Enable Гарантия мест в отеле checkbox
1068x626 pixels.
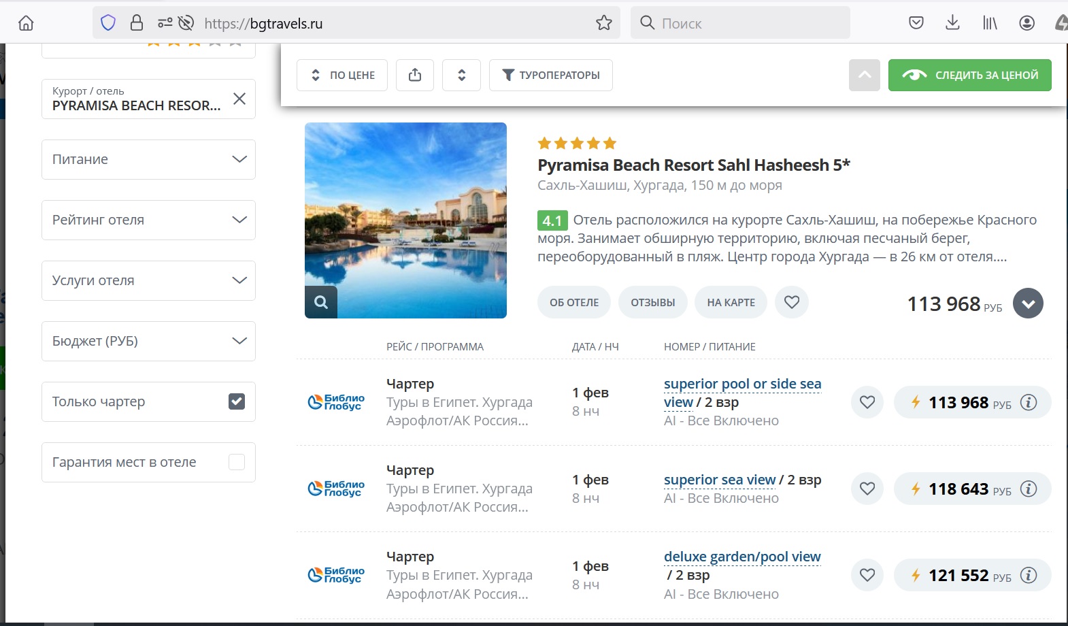pos(237,462)
